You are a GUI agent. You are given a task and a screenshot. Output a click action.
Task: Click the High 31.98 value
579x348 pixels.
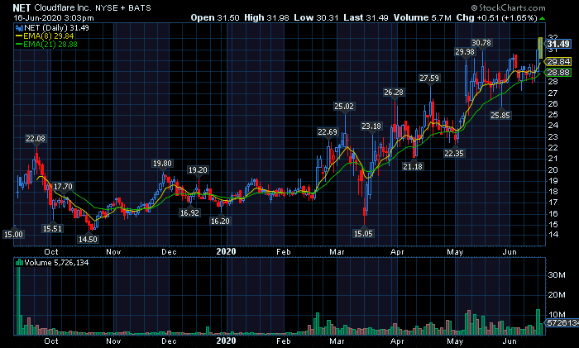coord(266,17)
